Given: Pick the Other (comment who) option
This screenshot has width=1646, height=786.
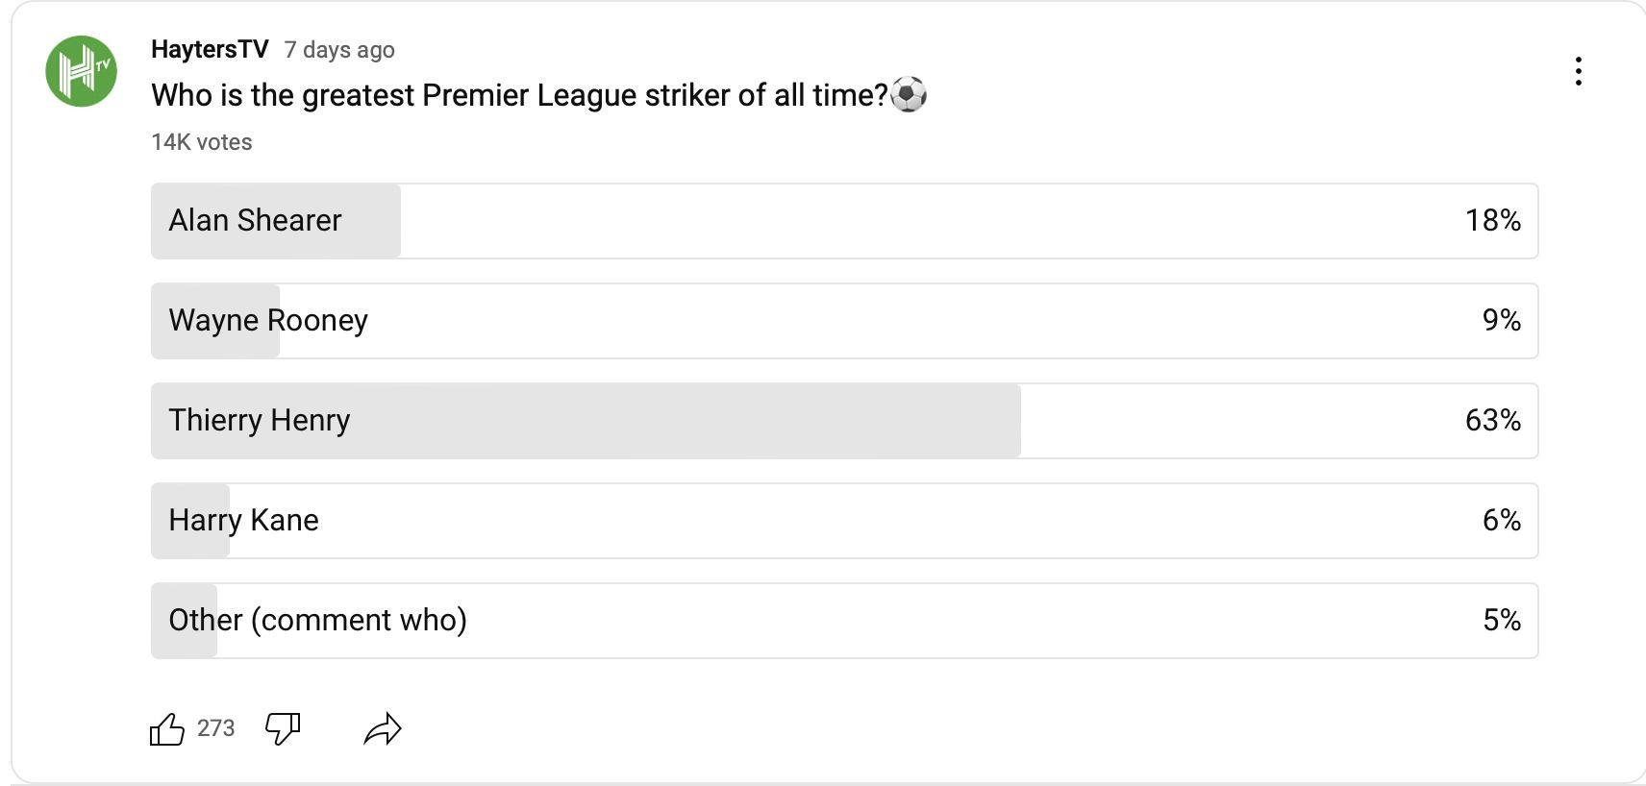Looking at the screenshot, I should click(844, 621).
